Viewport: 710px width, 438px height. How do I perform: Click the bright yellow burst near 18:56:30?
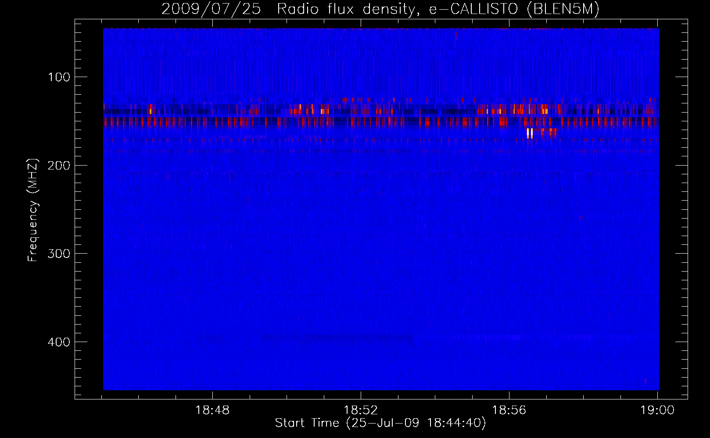pos(530,133)
